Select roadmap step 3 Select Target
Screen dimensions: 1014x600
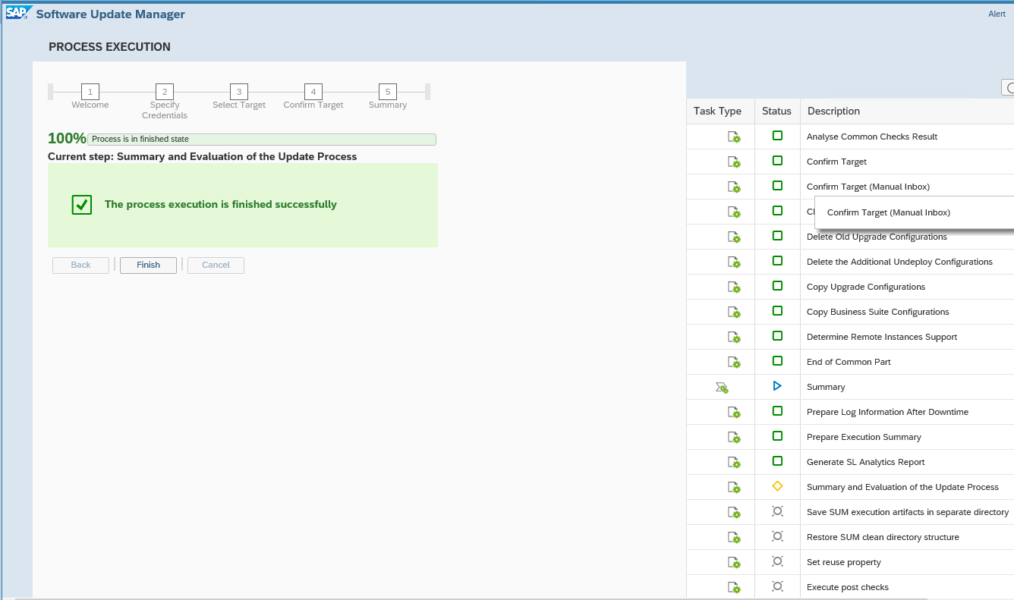coord(239,92)
